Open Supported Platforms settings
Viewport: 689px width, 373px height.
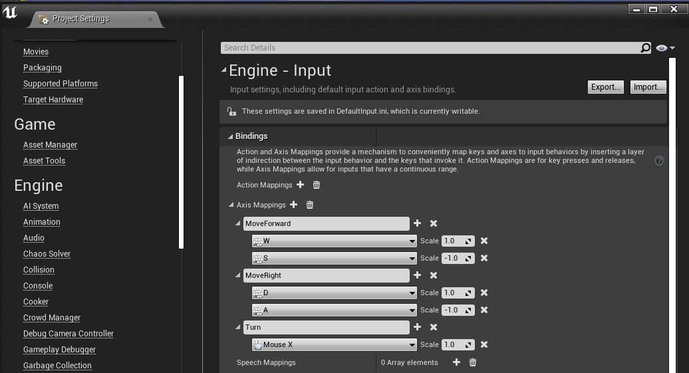pyautogui.click(x=61, y=84)
